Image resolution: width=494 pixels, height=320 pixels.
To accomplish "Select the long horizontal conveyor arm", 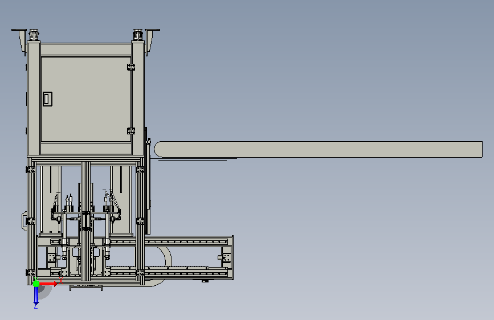I will [318, 149].
